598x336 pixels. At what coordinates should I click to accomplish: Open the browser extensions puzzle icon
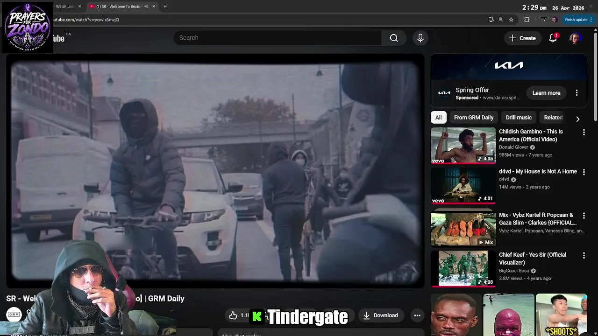point(527,20)
